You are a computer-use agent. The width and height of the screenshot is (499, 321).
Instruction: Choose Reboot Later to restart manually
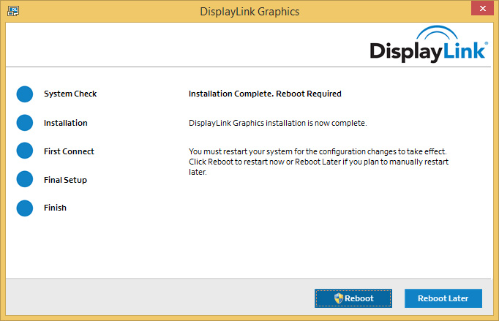pos(443,298)
